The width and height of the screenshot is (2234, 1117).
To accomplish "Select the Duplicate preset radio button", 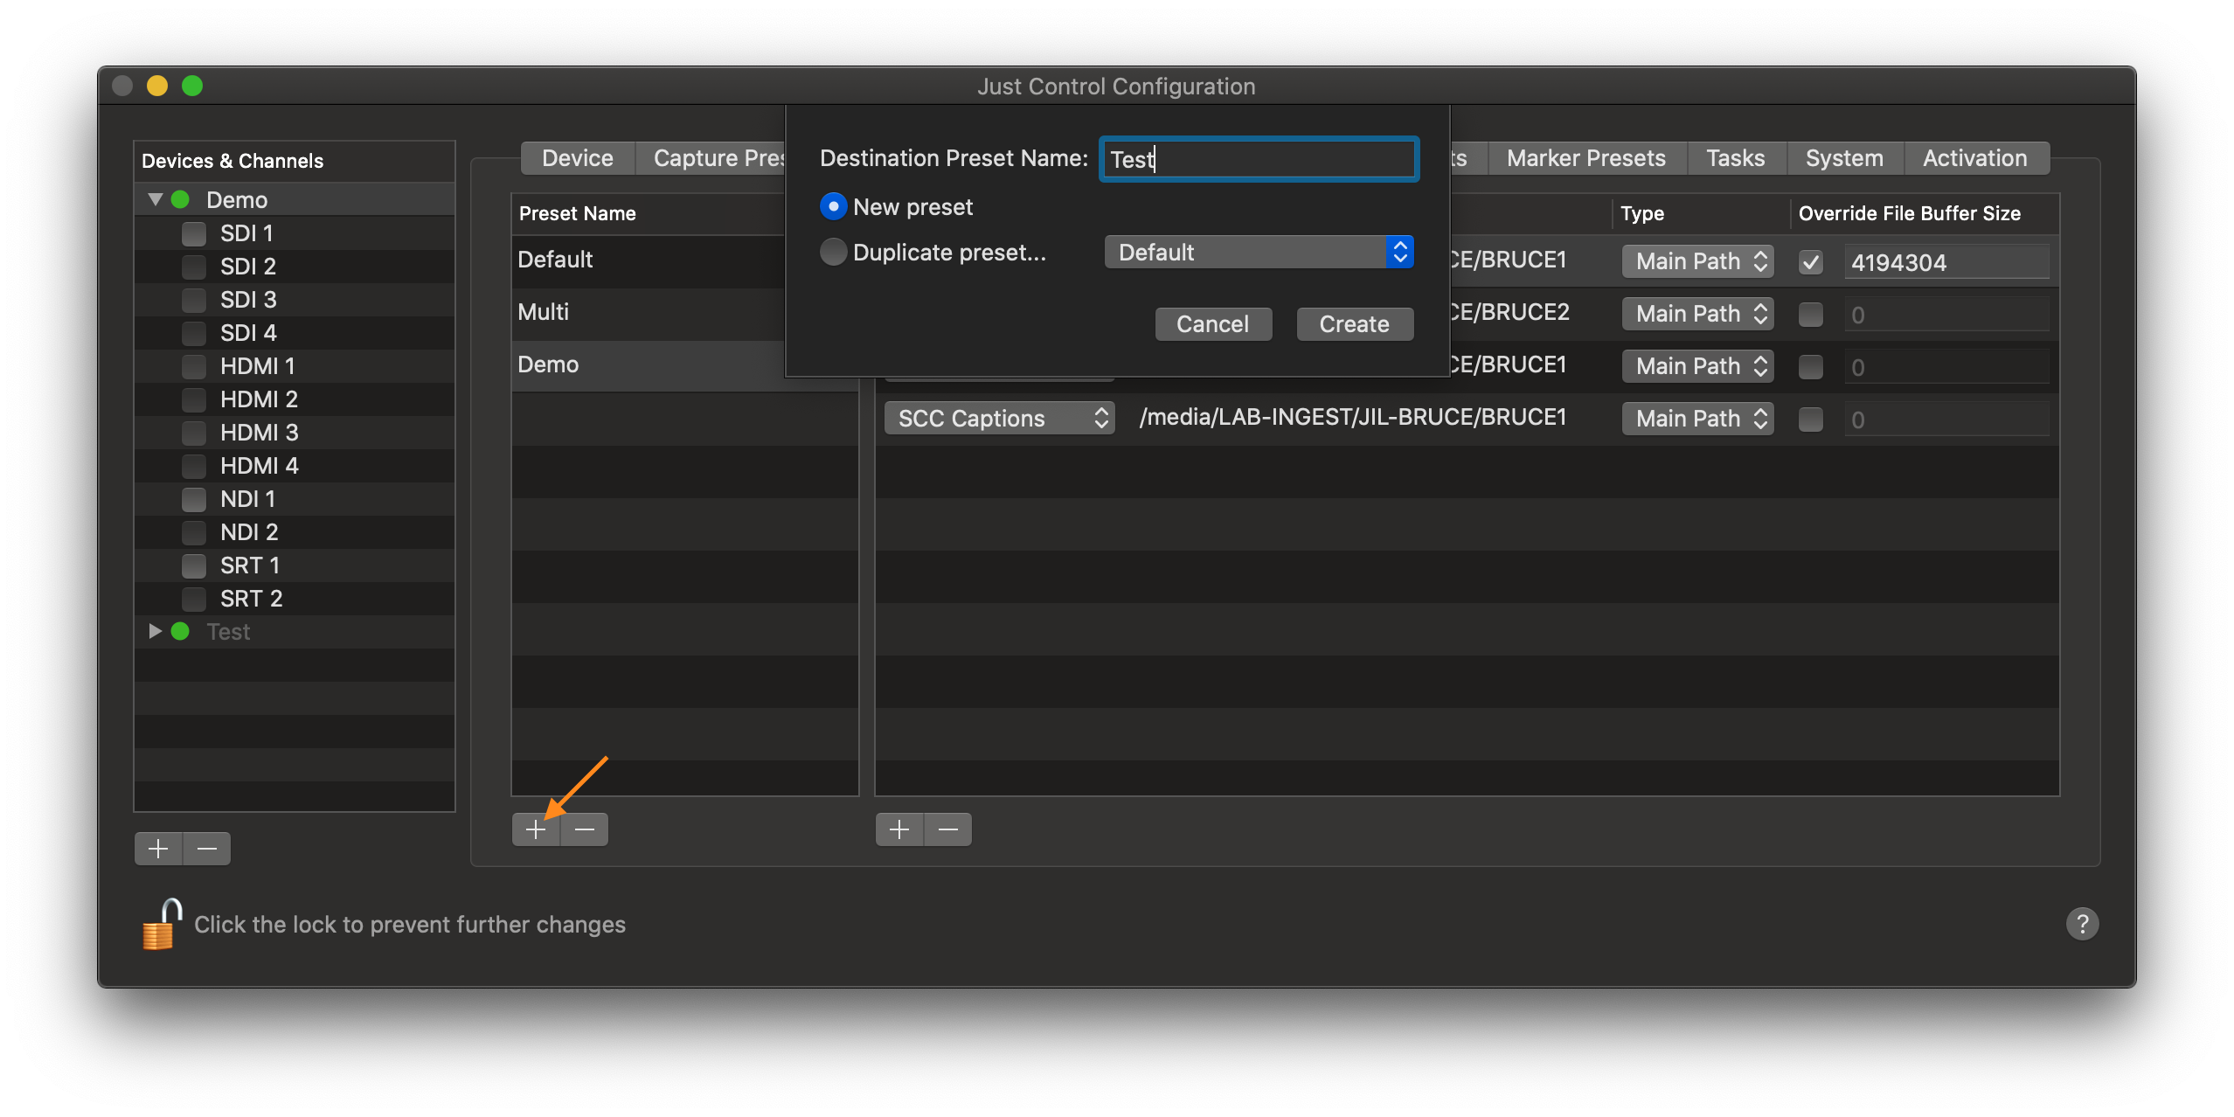I will (833, 252).
